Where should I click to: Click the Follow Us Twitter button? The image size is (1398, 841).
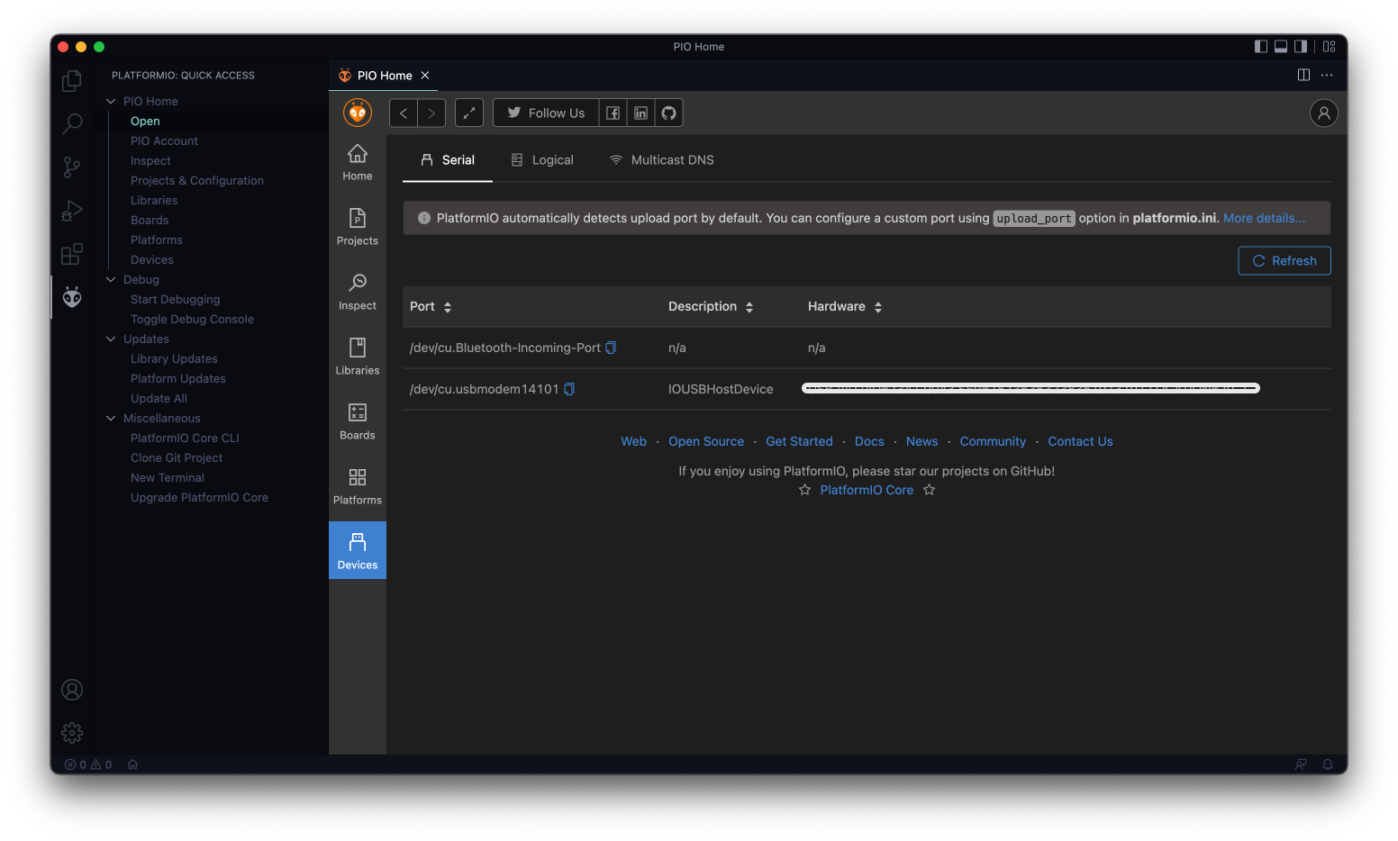546,113
